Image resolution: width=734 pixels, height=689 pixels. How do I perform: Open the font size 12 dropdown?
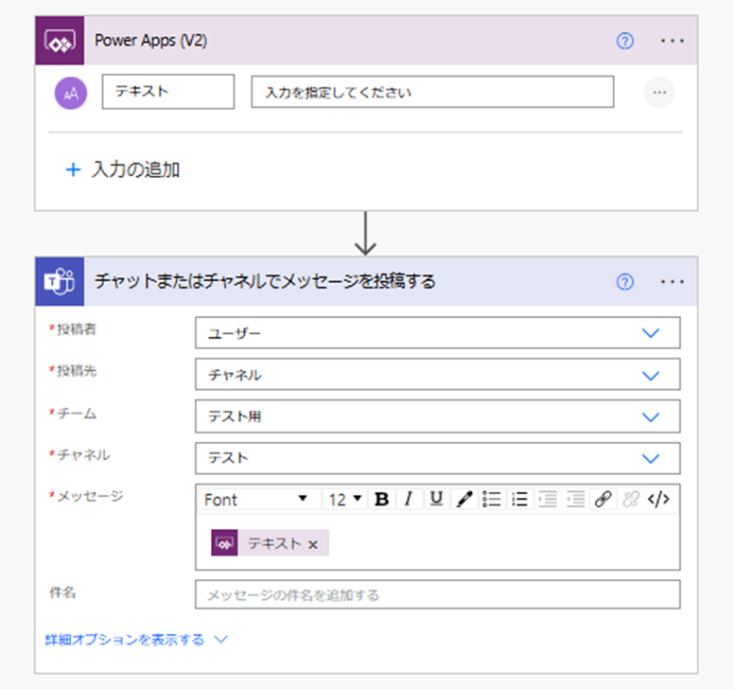(x=345, y=500)
